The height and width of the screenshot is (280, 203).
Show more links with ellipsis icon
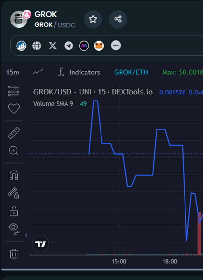pos(116,45)
